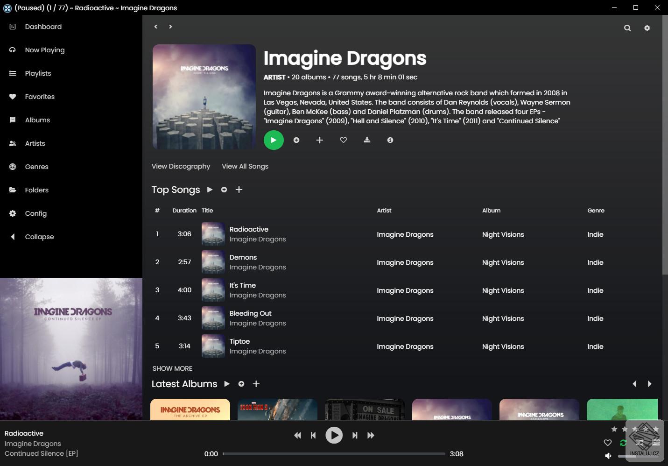Screen dimensions: 668x466
Task: Click the Radioactive row's album thumbnail
Action: point(213,234)
